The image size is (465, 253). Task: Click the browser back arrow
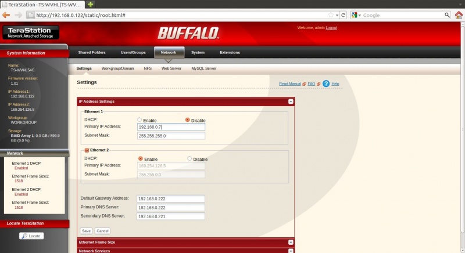click(x=6, y=15)
